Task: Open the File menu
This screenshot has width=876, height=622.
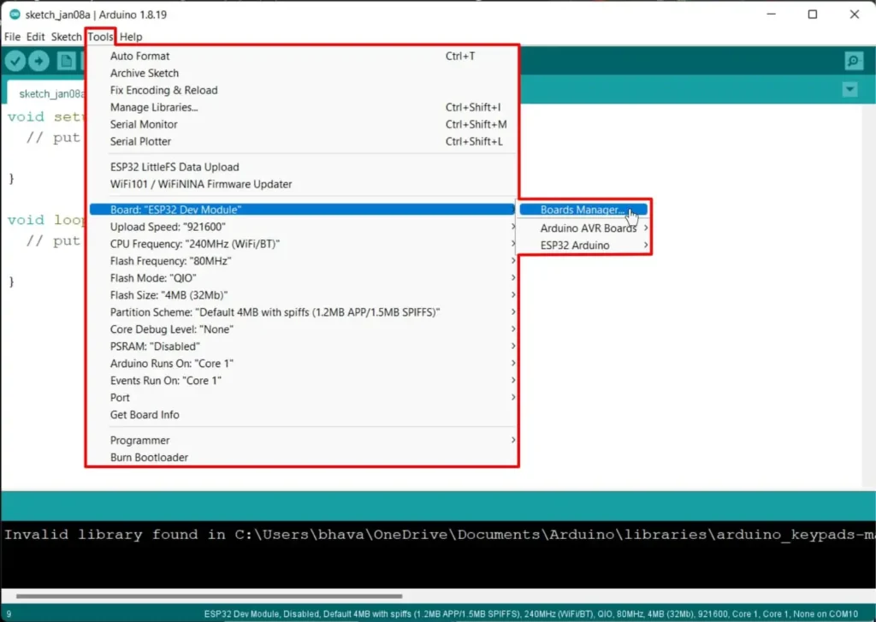Action: [12, 37]
